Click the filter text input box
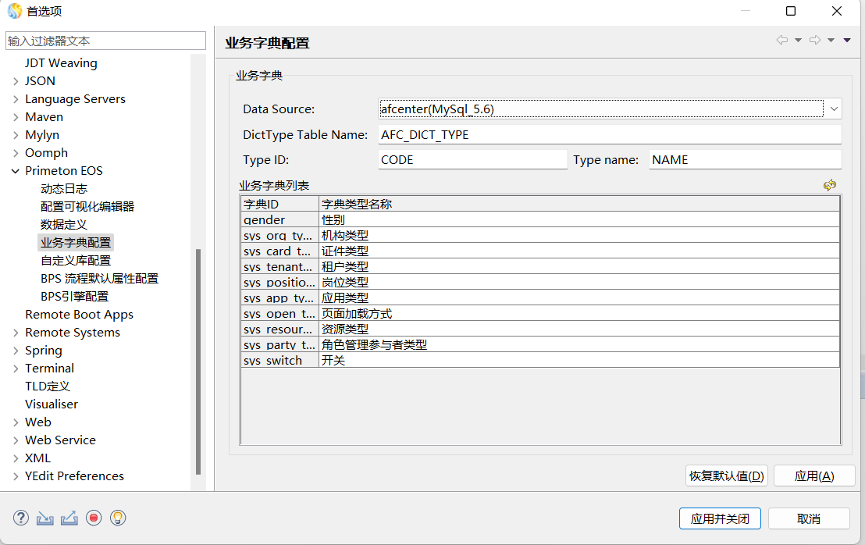This screenshot has height=545, width=865. pyautogui.click(x=105, y=41)
